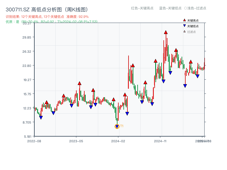Click the blue triangle icon beside 关键低点 legend
Image resolution: width=227 pixels, height=170 pixels.
tap(184, 26)
